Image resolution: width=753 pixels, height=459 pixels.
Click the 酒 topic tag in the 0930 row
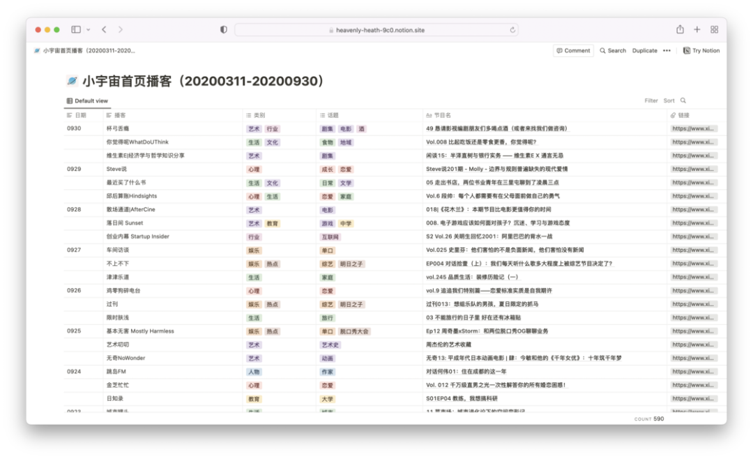point(362,129)
